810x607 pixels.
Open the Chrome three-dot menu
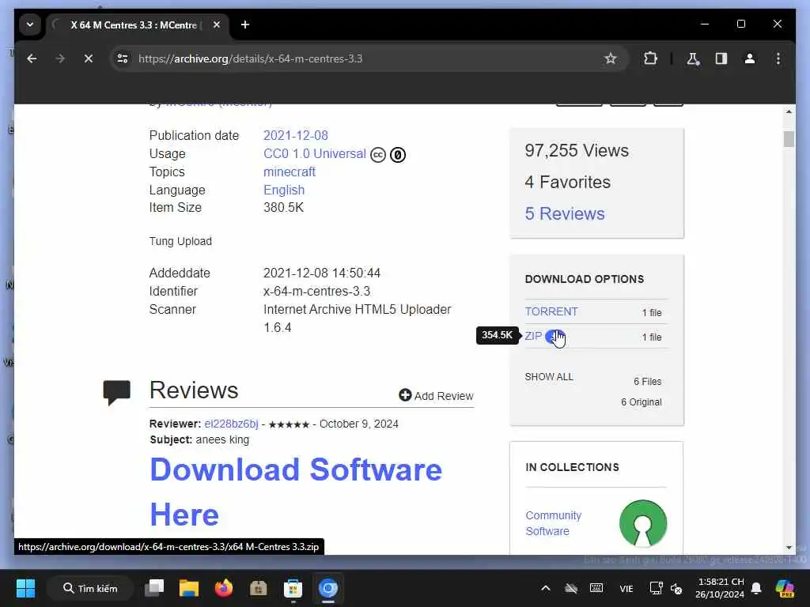click(778, 58)
